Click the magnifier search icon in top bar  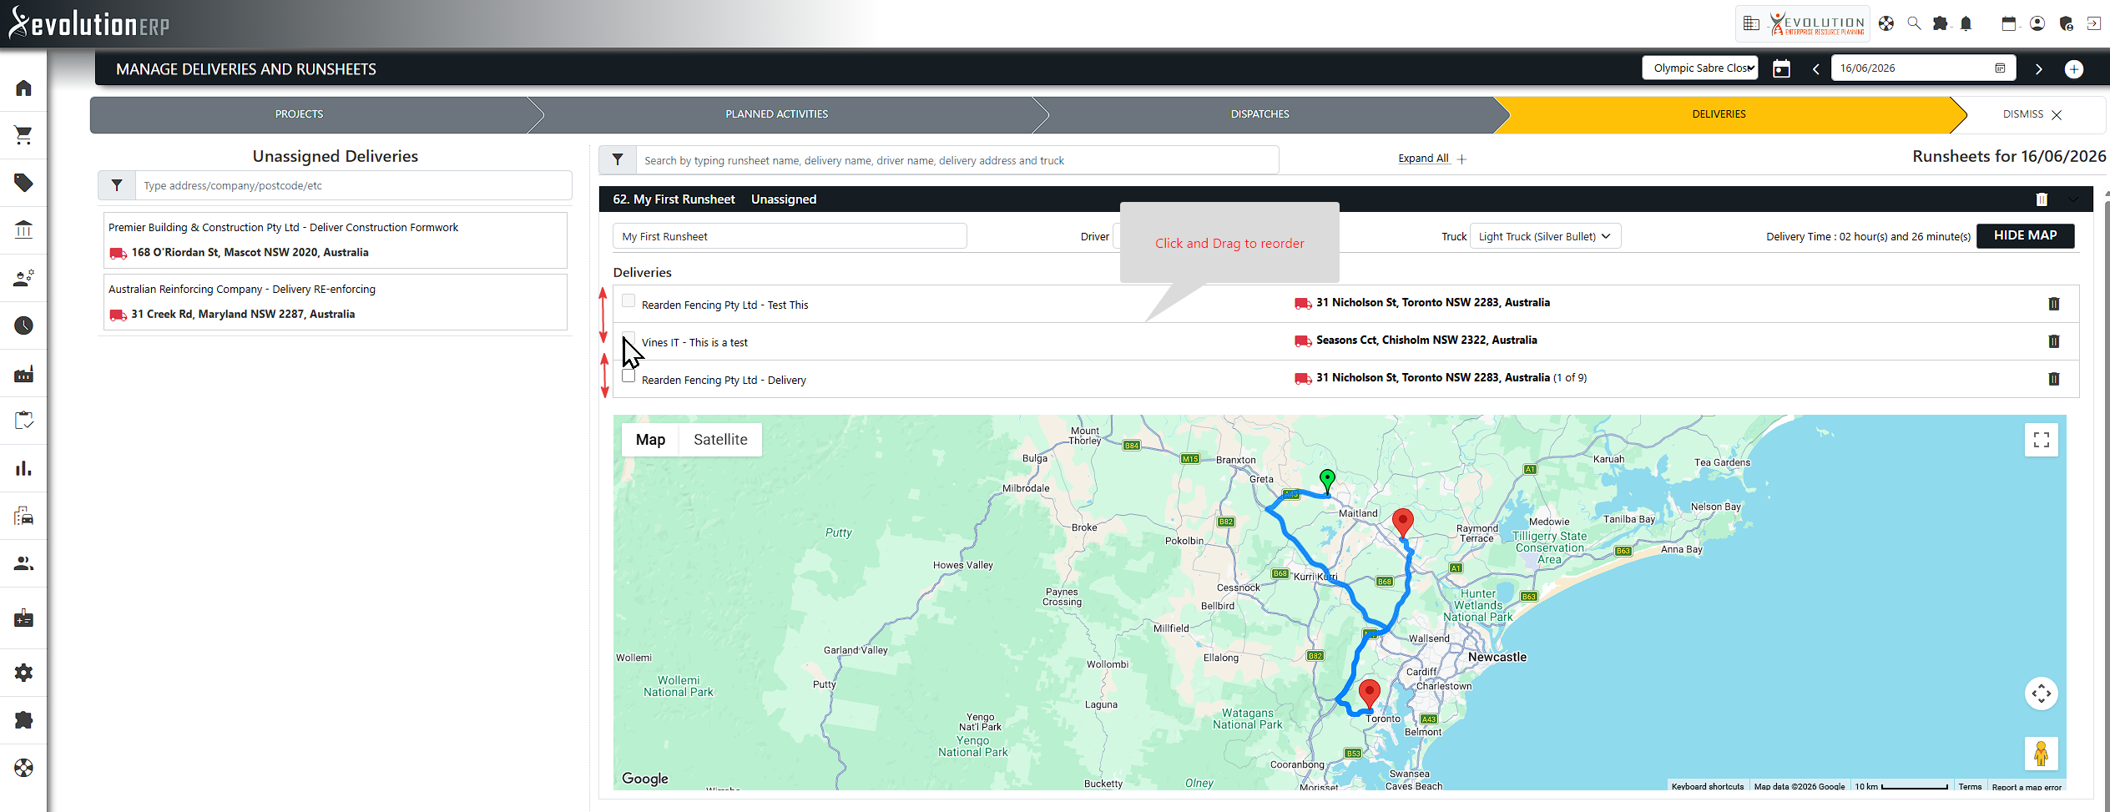point(1914,23)
